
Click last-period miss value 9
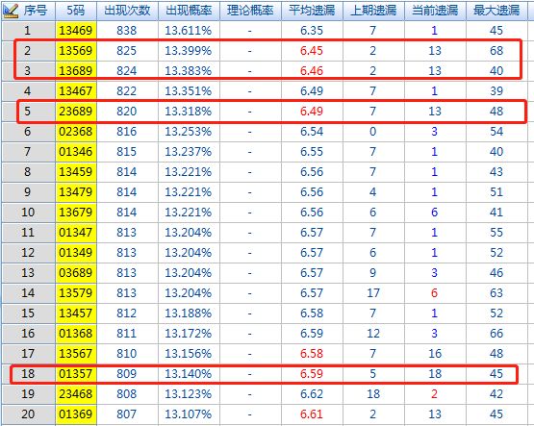tap(373, 273)
